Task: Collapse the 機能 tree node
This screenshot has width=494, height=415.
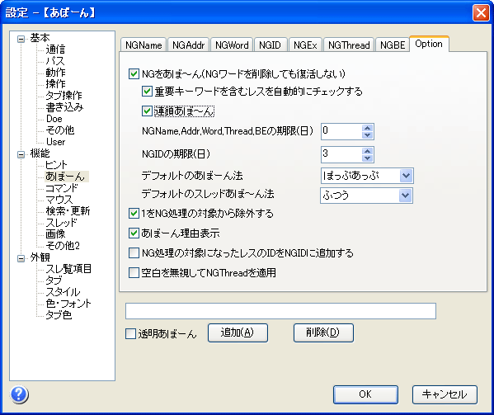Action: click(x=21, y=154)
